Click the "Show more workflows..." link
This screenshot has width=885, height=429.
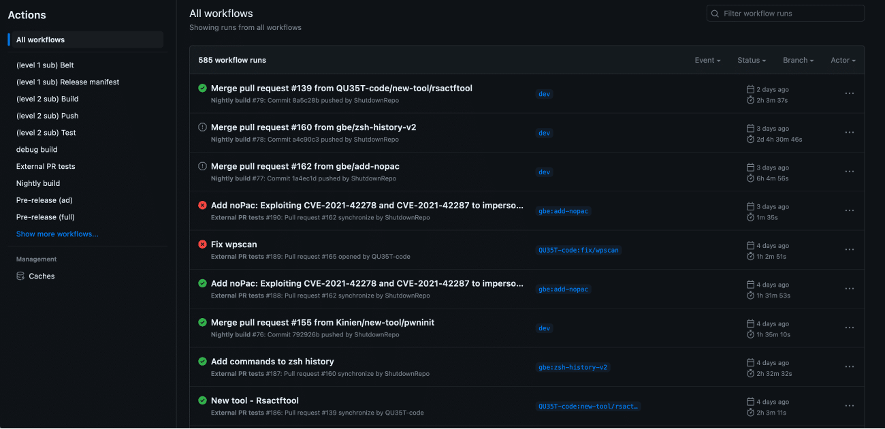(x=57, y=234)
